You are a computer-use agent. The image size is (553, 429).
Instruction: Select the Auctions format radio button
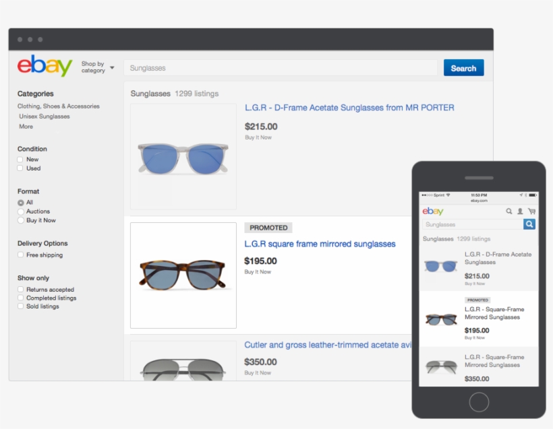click(x=20, y=211)
